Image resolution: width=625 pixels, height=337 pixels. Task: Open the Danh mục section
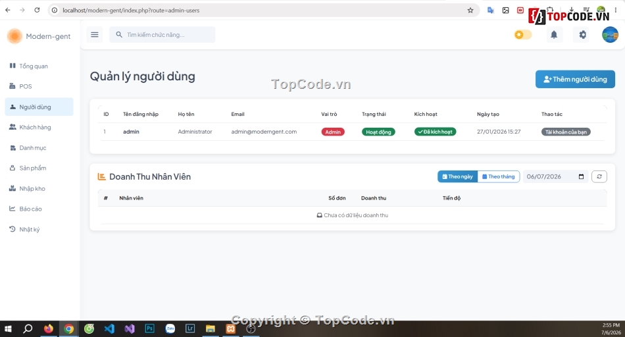point(39,147)
